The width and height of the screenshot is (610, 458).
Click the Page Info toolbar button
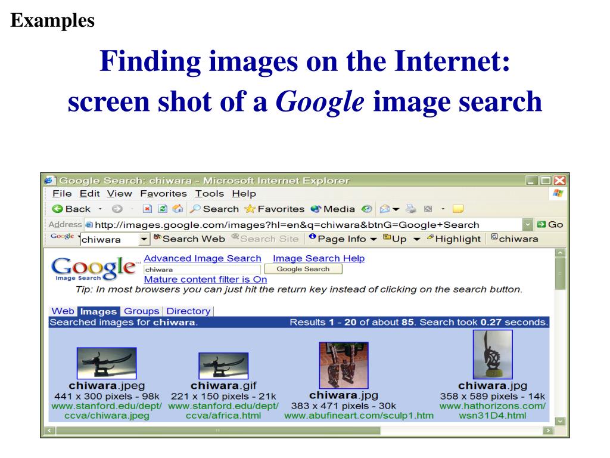(338, 239)
